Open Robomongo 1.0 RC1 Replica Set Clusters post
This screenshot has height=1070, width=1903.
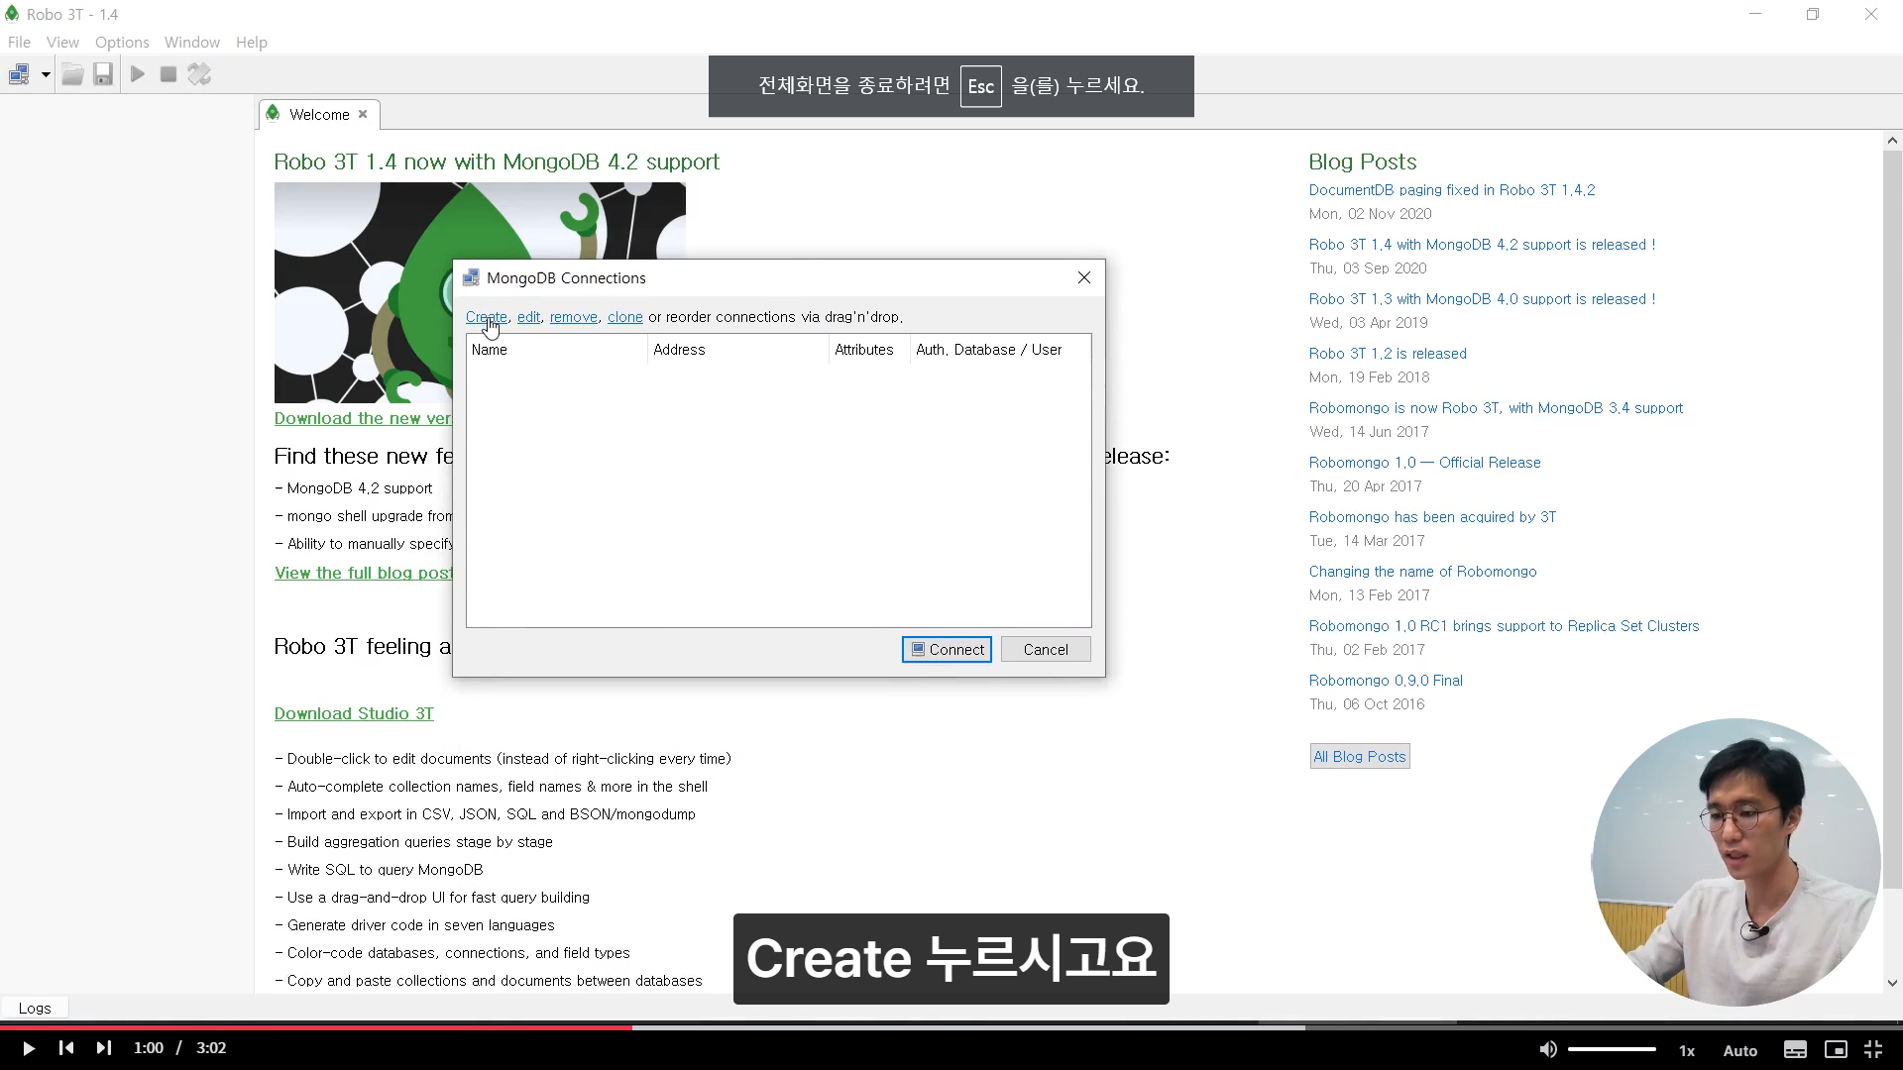1504,626
